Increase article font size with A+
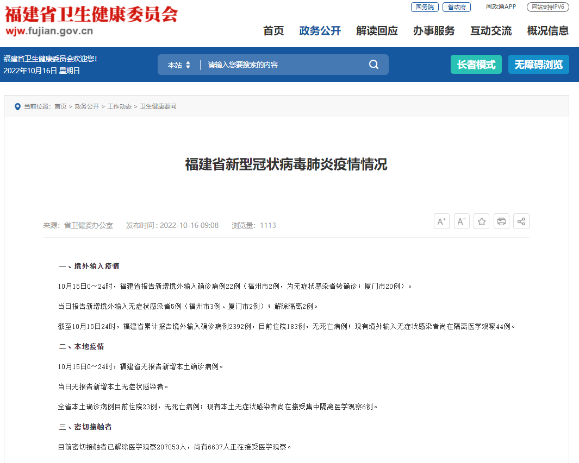579x463 pixels. [x=441, y=221]
